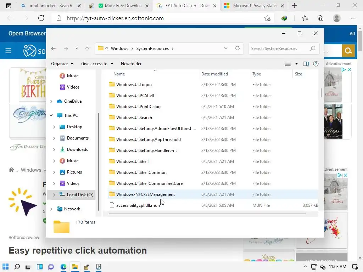The width and height of the screenshot is (363, 272).
Task: Go forward in File Explorer
Action: point(66,49)
